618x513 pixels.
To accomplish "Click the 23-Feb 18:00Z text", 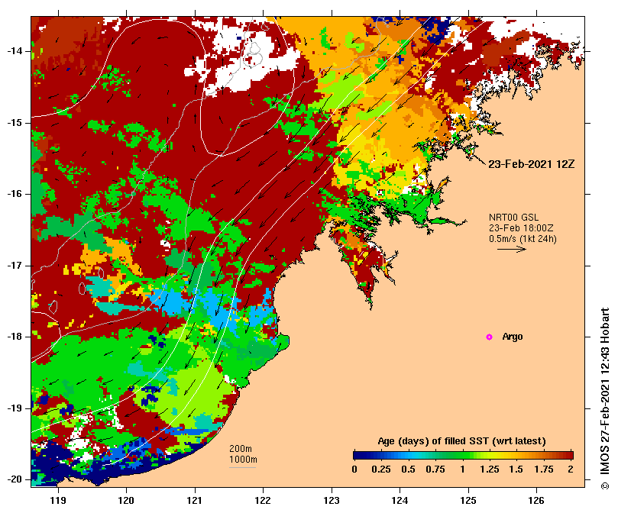I will tap(521, 228).
